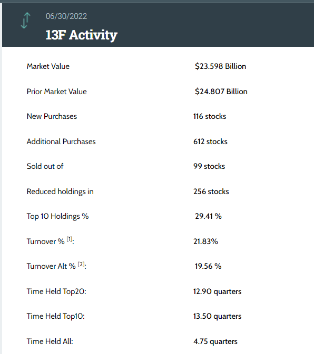Click the Sold out of label

45,166
